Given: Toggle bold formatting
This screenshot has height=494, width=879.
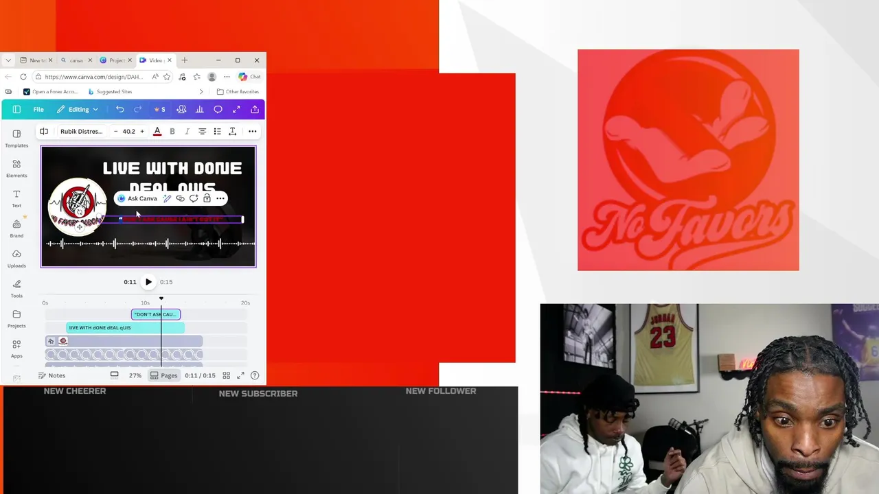Looking at the screenshot, I should point(172,131).
